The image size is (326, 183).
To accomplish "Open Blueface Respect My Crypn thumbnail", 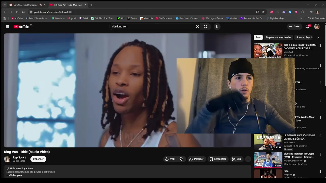I will tap(268, 160).
